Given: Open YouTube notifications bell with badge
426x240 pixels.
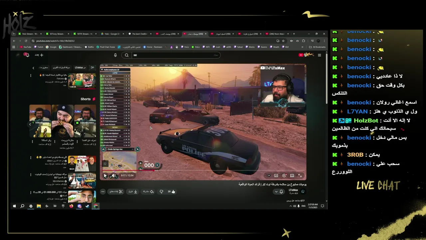Looking at the screenshot, I should (x=26, y=55).
